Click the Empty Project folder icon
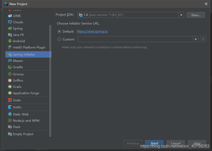Screen dimensions: 212x151 pos(10,134)
